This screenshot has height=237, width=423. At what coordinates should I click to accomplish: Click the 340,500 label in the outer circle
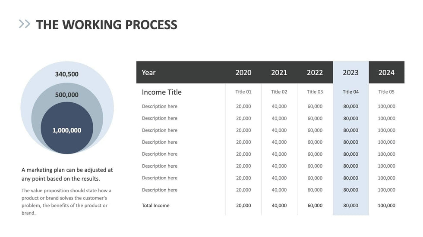coord(67,74)
